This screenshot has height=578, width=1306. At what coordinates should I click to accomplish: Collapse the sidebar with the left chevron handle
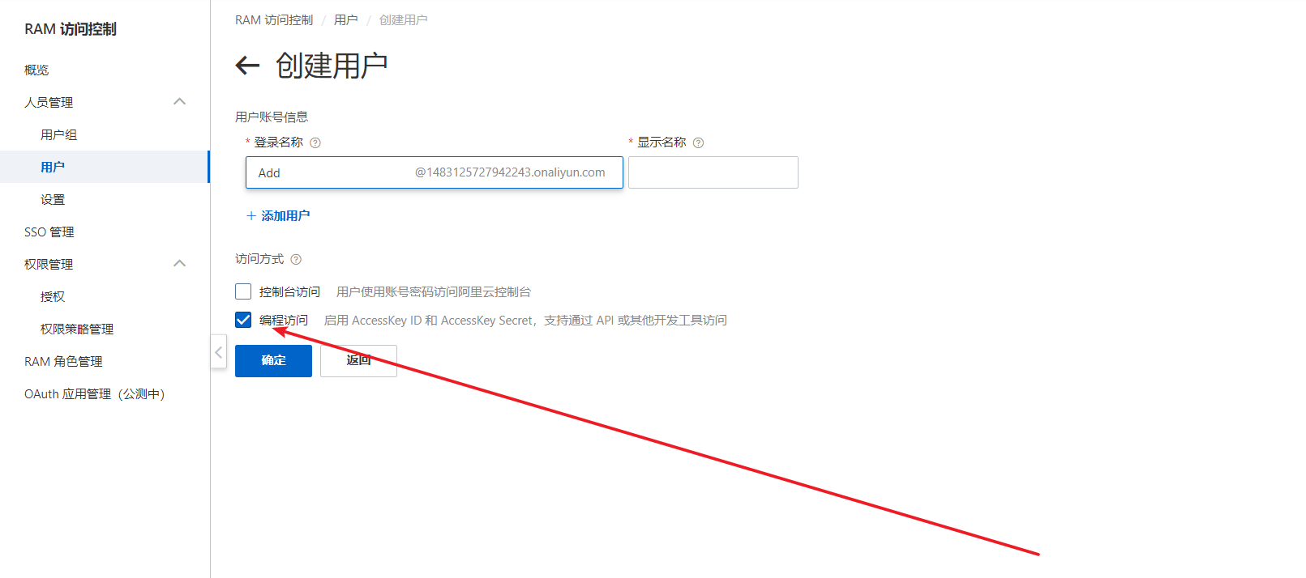218,352
